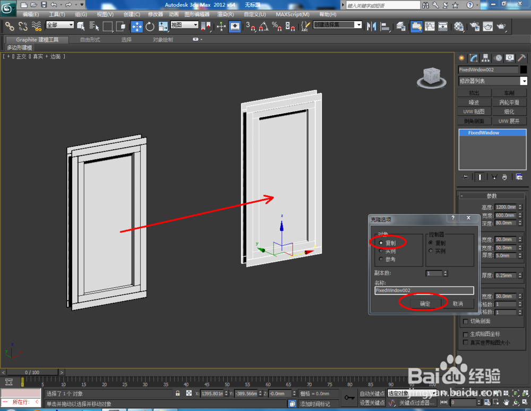This screenshot has height=411, width=531.
Task: Switch to the Create command panel tab
Action: point(461,58)
